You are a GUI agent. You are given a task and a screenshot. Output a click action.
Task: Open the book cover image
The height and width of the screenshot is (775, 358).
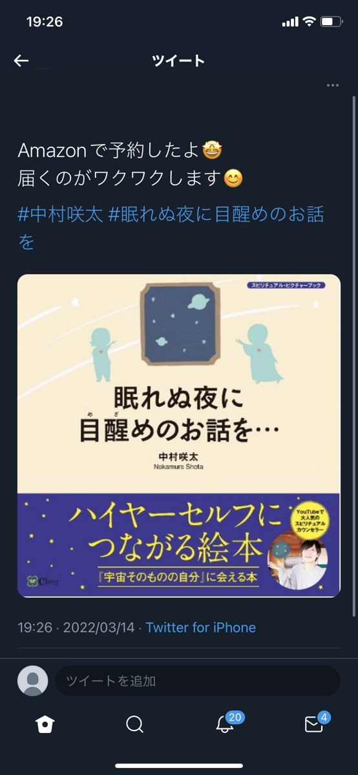179,436
